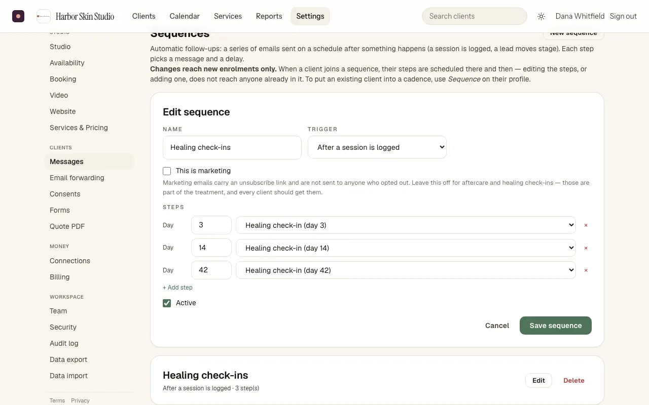Switch to the Services tab

click(x=228, y=16)
